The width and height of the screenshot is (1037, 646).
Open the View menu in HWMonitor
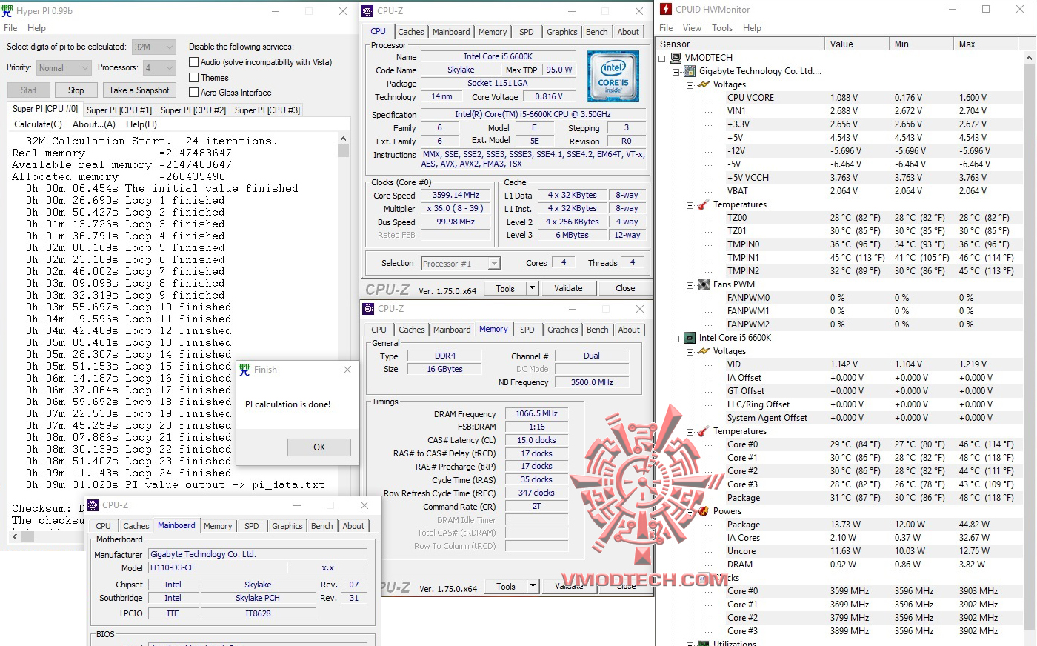pyautogui.click(x=692, y=28)
